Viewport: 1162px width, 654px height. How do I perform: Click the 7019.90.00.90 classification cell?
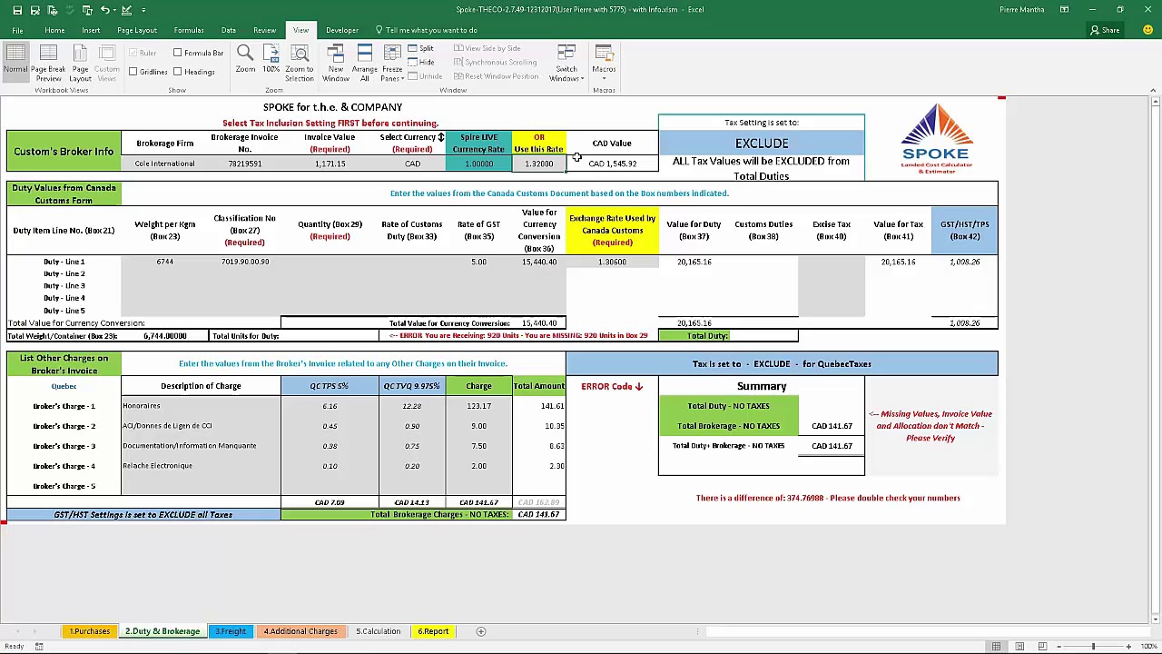click(244, 262)
